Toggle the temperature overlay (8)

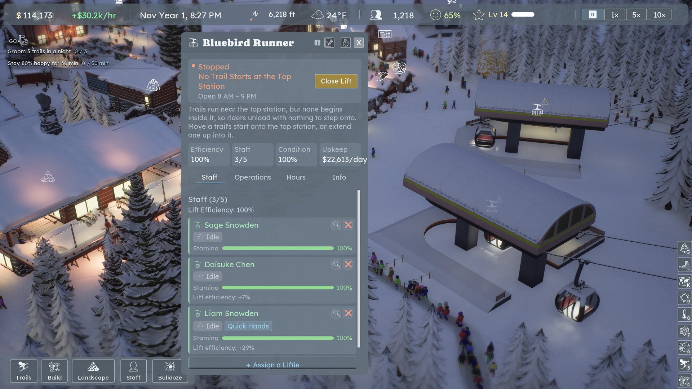(x=684, y=314)
